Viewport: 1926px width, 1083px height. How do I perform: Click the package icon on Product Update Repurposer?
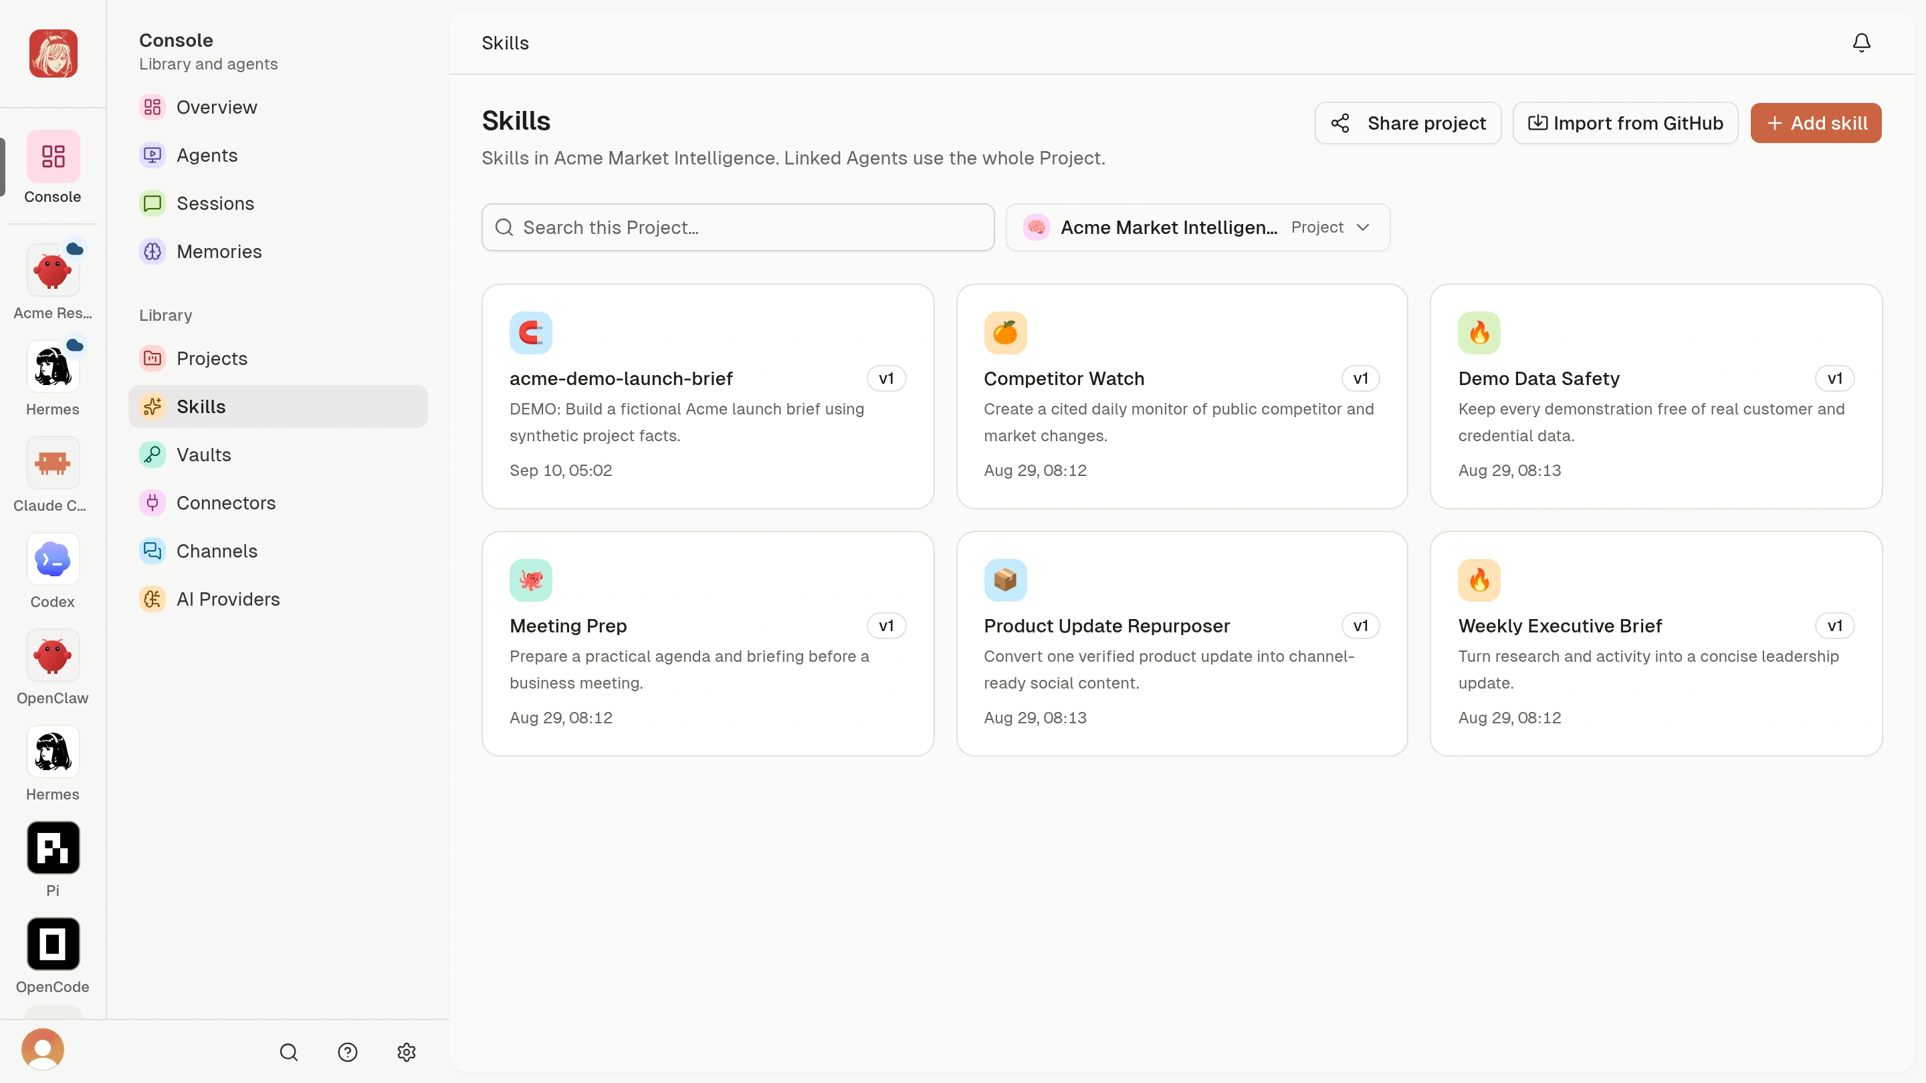point(1005,580)
